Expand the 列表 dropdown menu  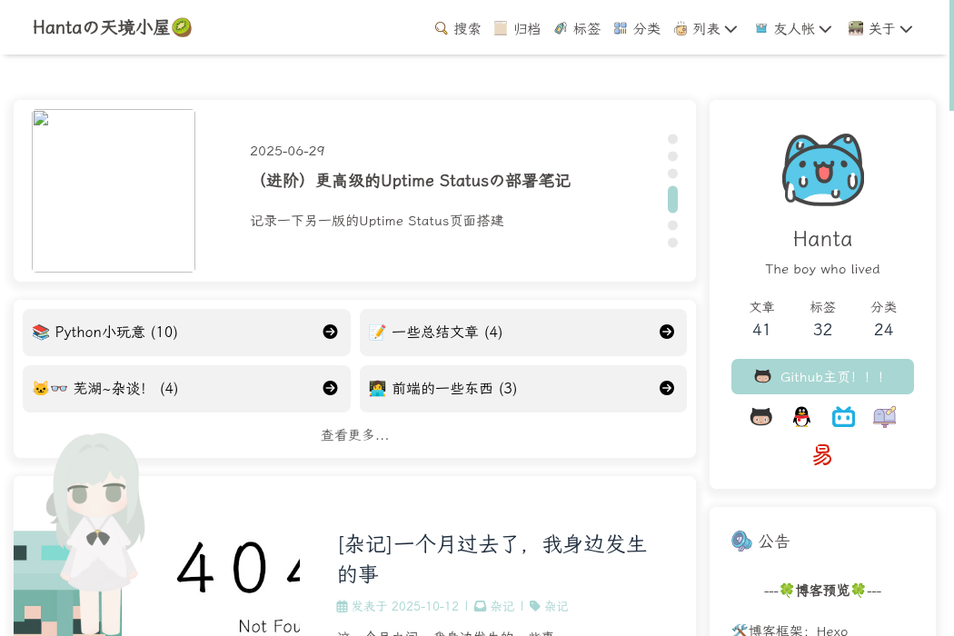706,29
